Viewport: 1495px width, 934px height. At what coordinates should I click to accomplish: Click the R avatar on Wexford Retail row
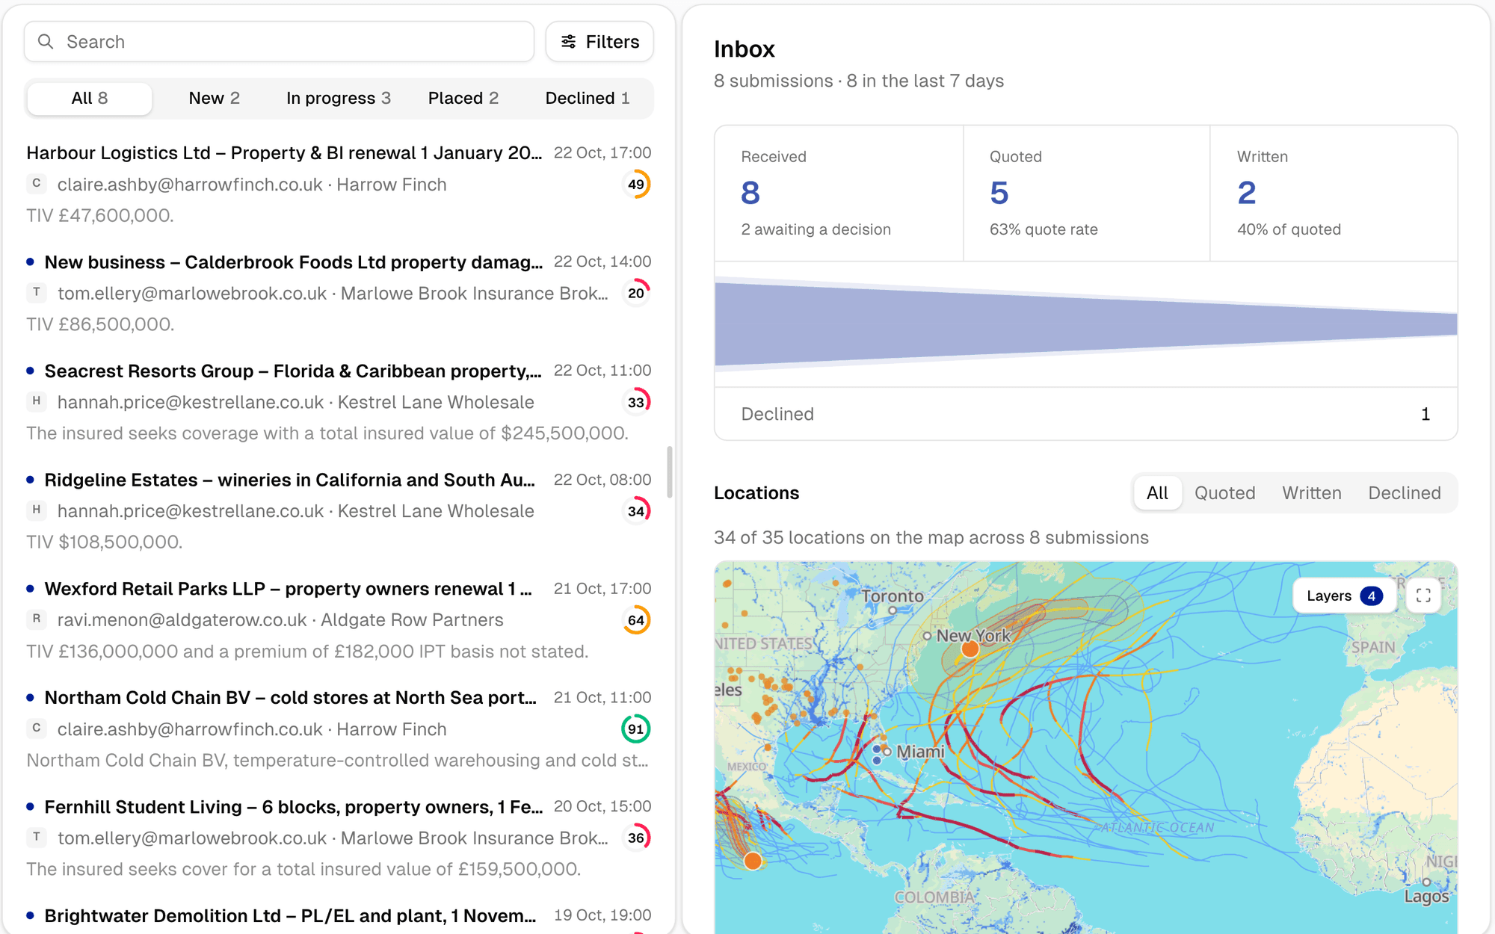pos(37,619)
